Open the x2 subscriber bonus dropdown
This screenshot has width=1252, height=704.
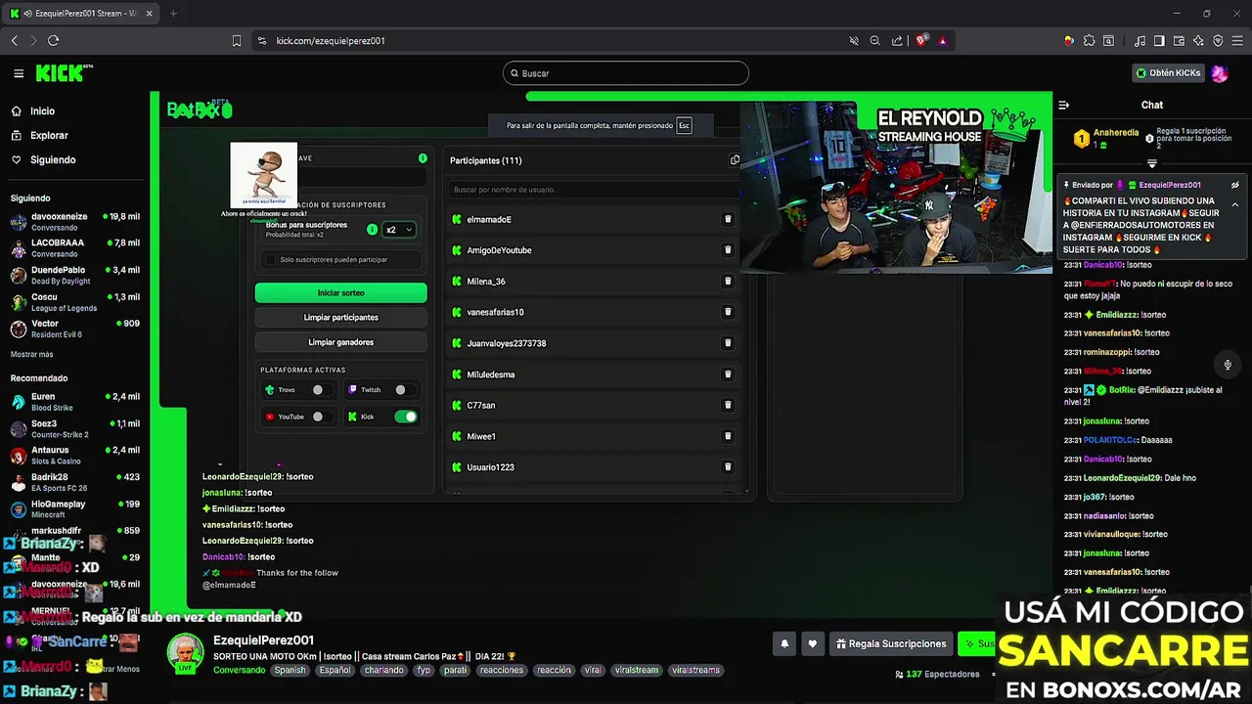pos(399,230)
